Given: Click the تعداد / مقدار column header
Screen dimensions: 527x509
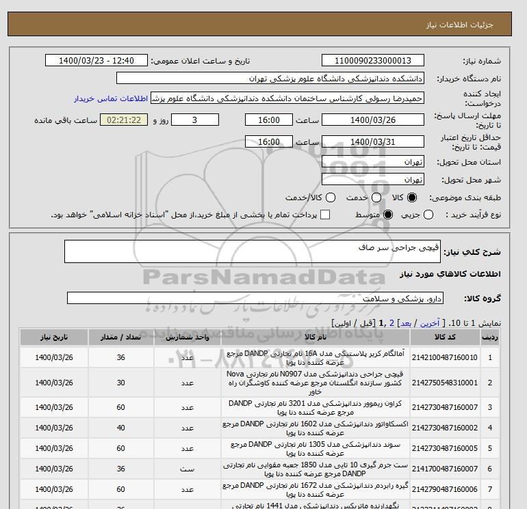Looking at the screenshot, I should point(121,338).
